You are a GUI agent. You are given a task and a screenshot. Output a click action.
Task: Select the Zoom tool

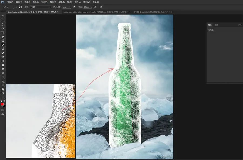(x=3, y=93)
